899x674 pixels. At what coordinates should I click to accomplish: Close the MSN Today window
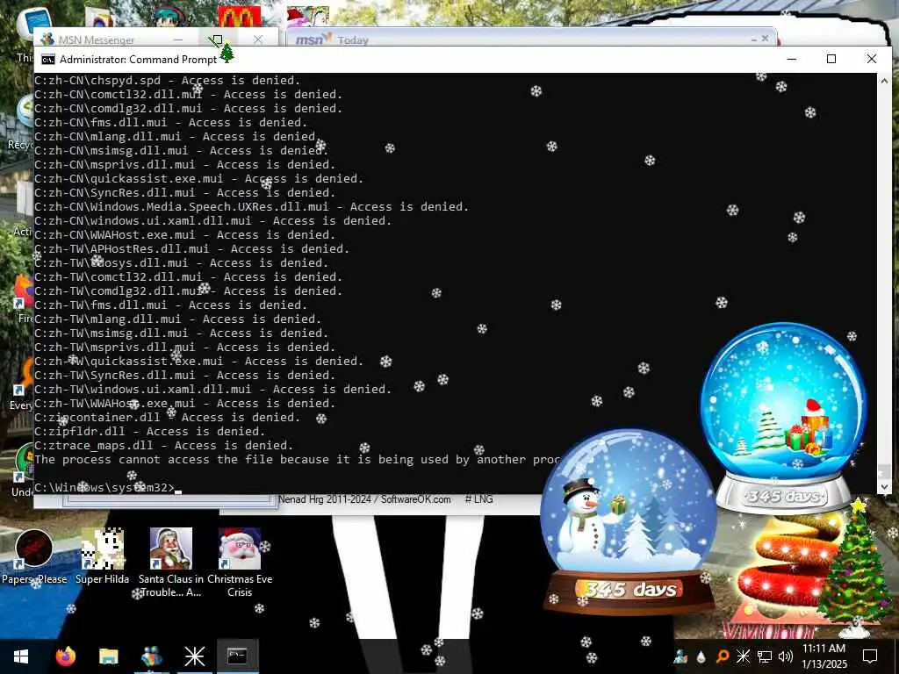click(765, 39)
